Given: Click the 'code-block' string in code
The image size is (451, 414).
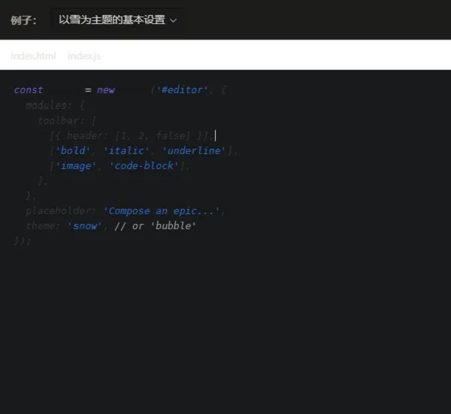Looking at the screenshot, I should (144, 166).
